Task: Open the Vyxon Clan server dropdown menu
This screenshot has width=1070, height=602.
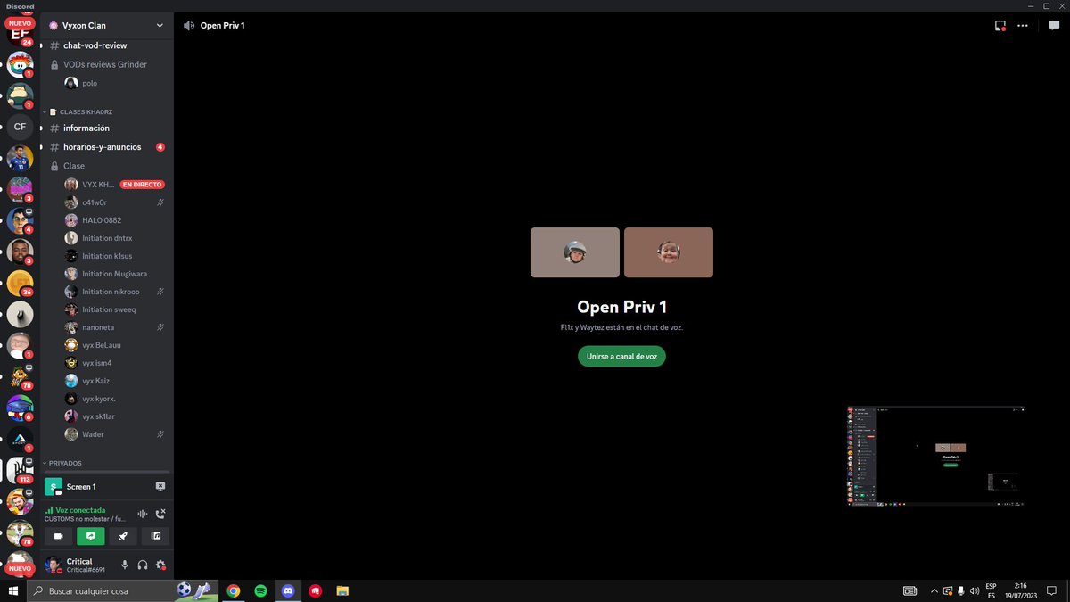Action: click(x=106, y=25)
